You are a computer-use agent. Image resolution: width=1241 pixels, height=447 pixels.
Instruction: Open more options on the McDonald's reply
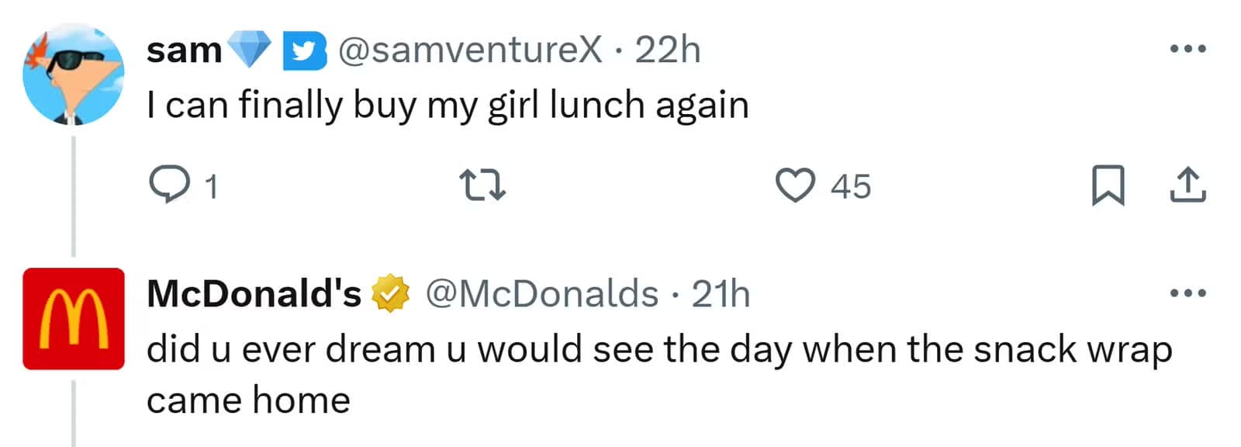[x=1187, y=293]
